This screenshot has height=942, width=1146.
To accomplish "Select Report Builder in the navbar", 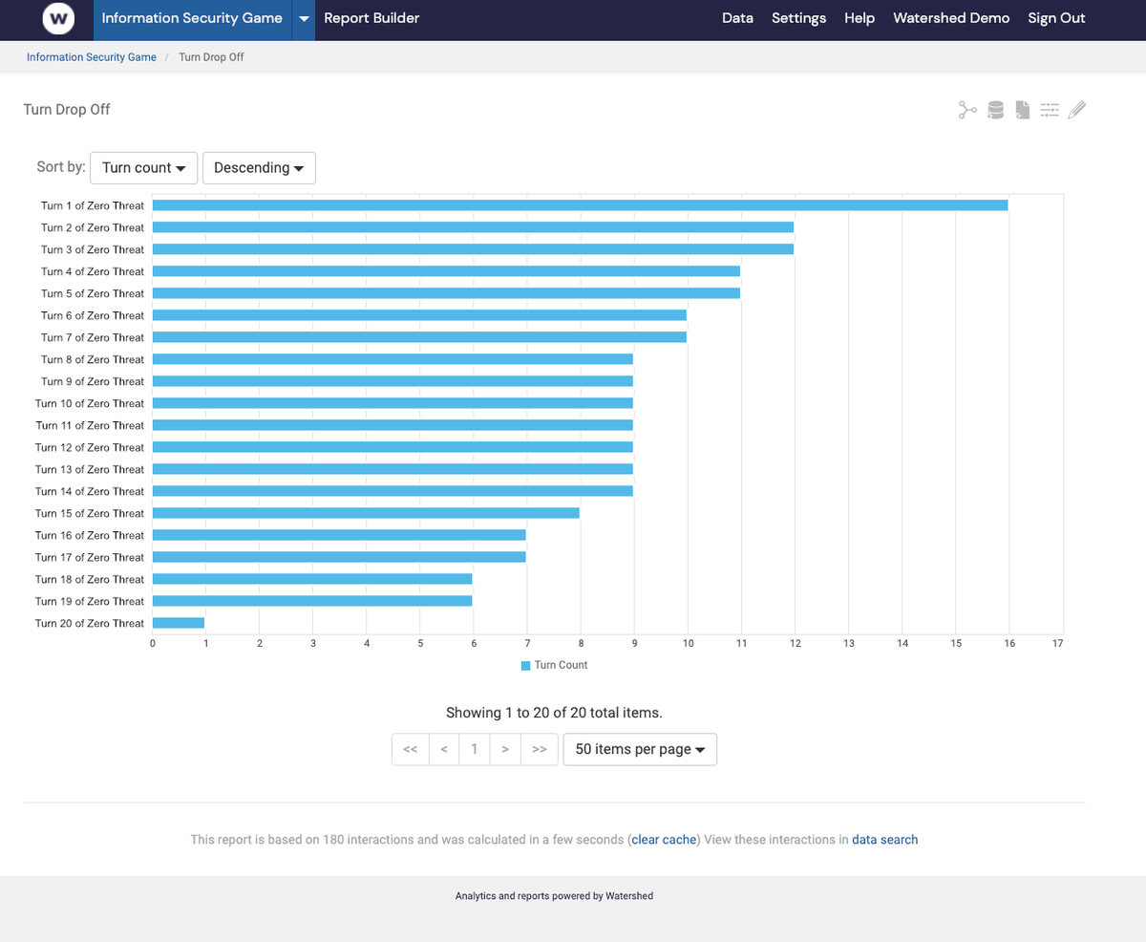I will pyautogui.click(x=371, y=18).
